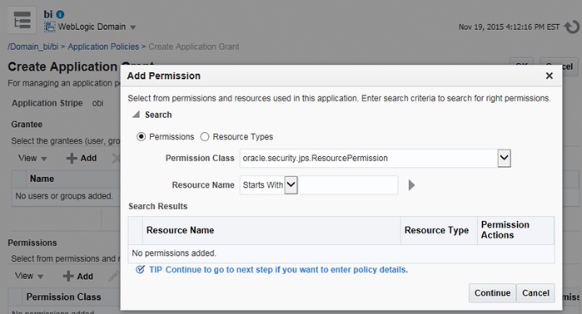Open the View menu in Grantee section
582x314 pixels.
32,159
